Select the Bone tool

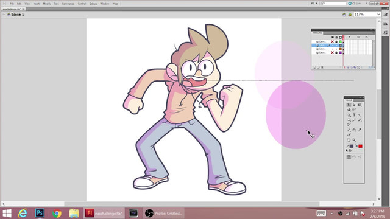coord(349,130)
